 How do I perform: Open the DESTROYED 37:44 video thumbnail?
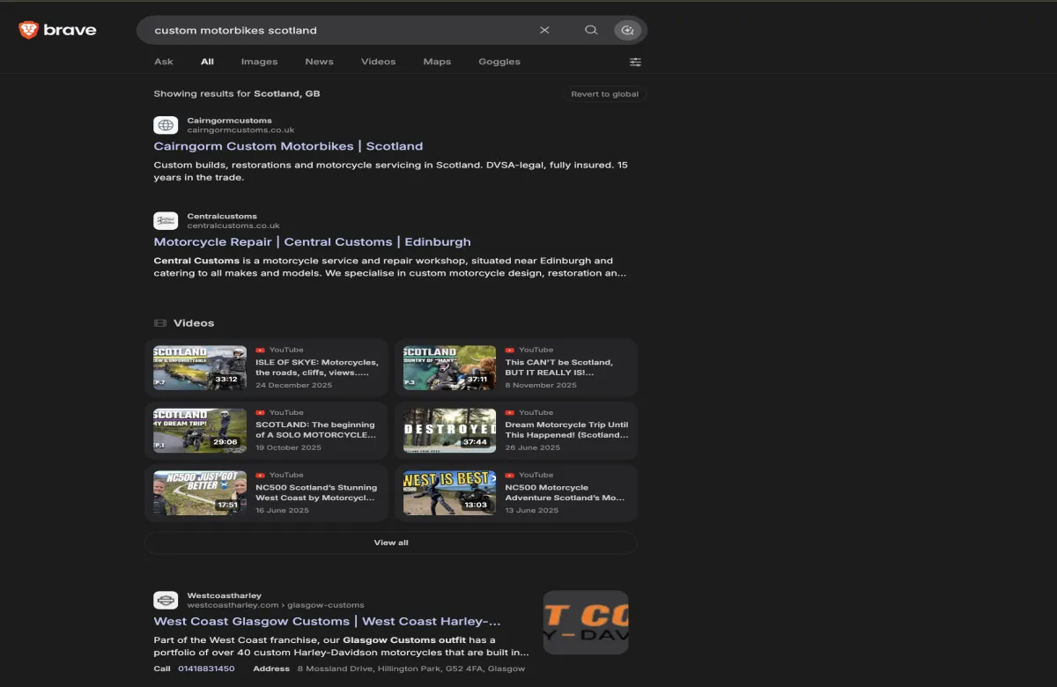(449, 431)
